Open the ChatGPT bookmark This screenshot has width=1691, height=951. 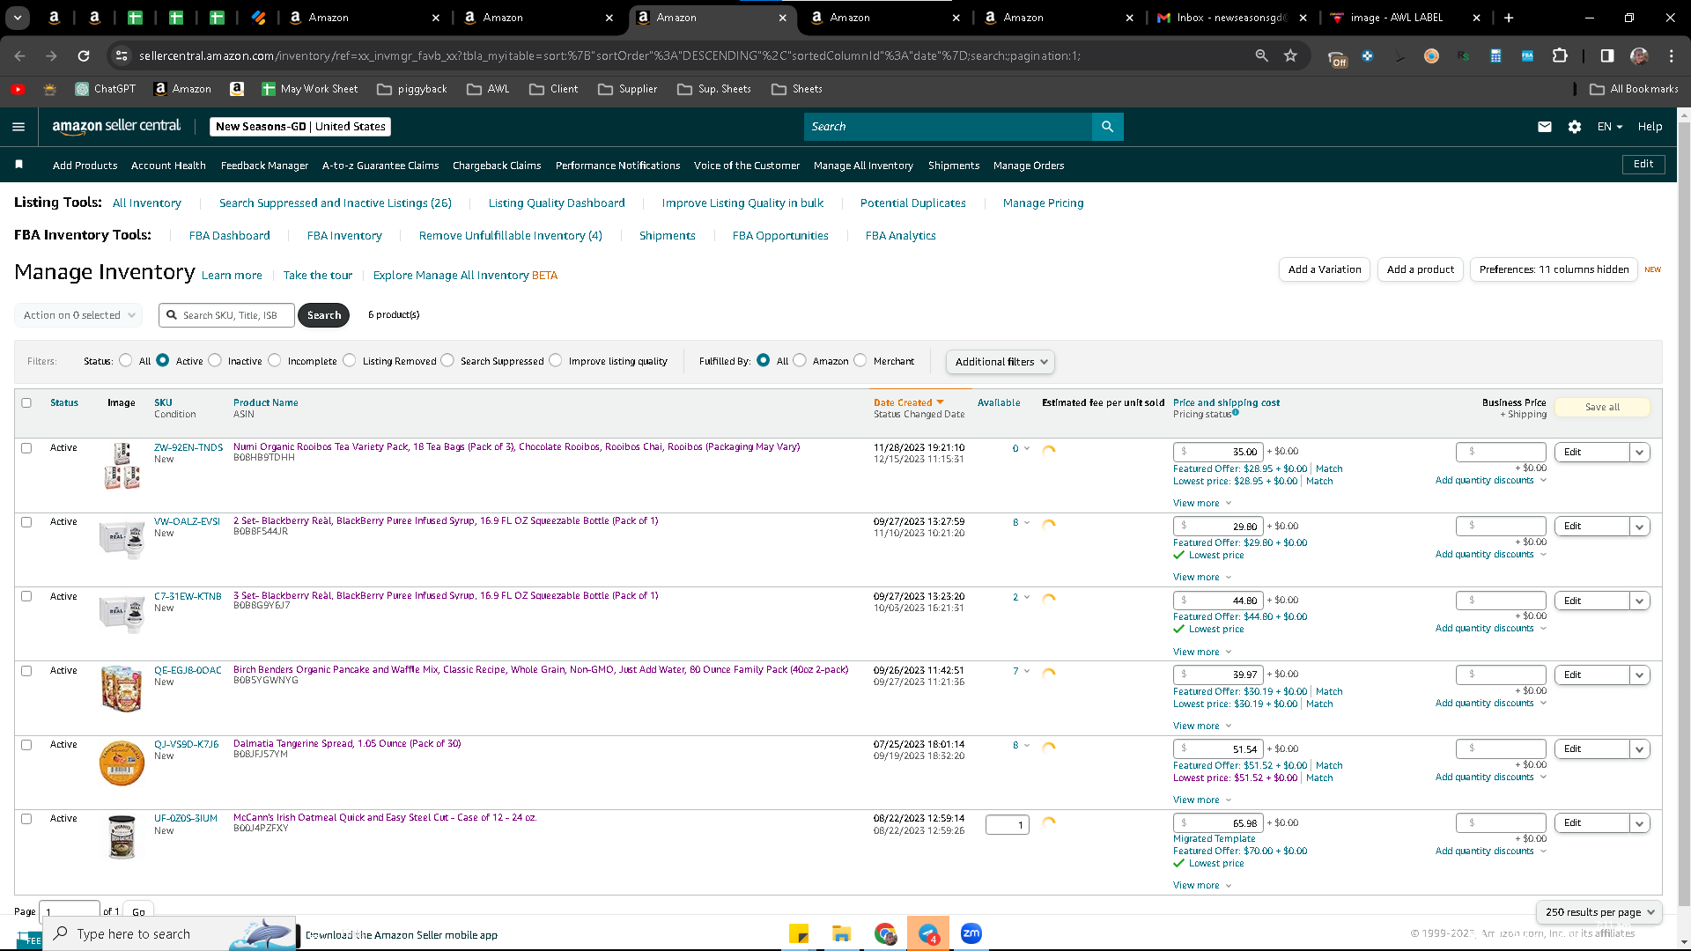coord(106,89)
